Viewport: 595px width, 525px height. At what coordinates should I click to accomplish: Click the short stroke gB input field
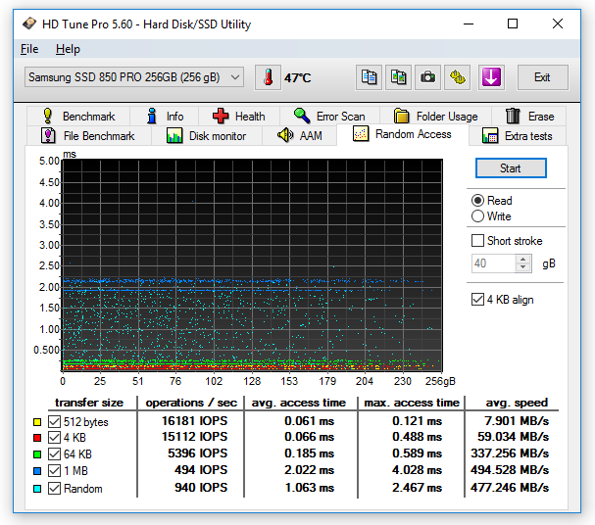tap(494, 263)
